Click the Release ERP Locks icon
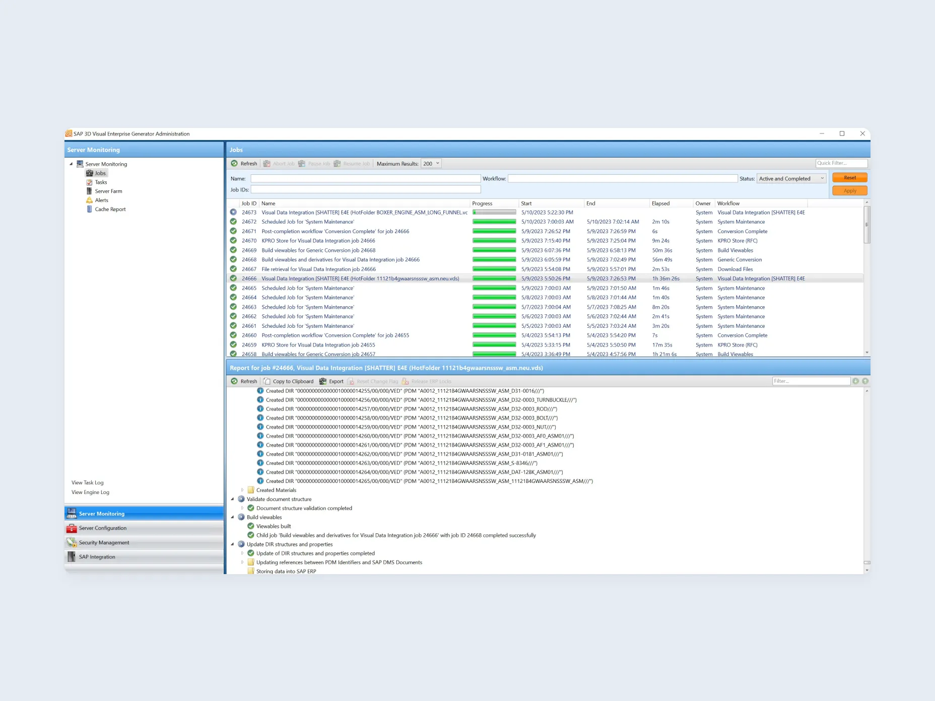Image resolution: width=935 pixels, height=701 pixels. [x=405, y=381]
